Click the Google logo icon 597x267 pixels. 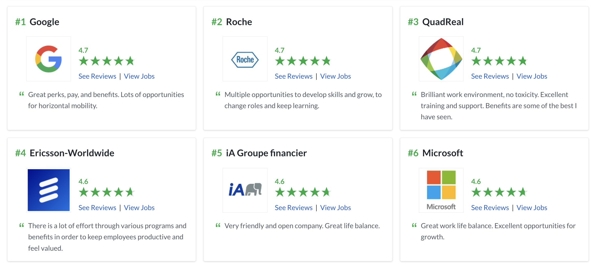(49, 59)
